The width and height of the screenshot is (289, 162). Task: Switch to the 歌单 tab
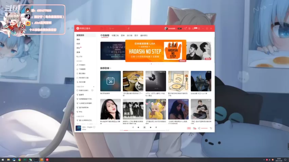click(x=123, y=35)
